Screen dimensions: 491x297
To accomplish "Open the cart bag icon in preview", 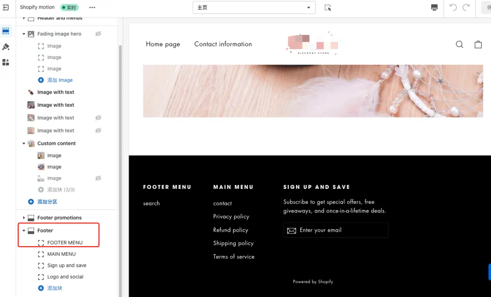I will coord(478,45).
